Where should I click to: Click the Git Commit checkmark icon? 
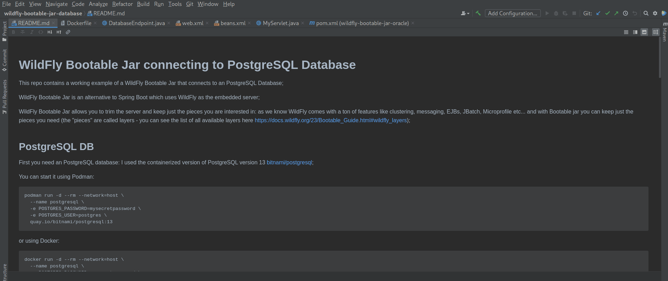point(607,13)
